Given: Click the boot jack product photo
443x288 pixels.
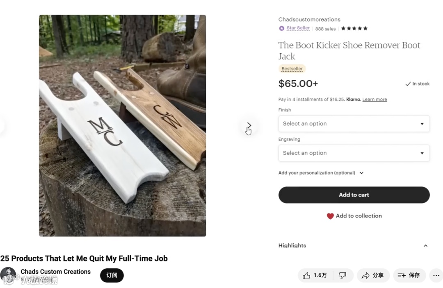Looking at the screenshot, I should point(122,126).
